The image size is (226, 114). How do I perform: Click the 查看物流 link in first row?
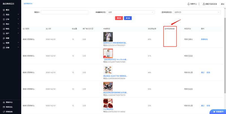tap(204, 39)
